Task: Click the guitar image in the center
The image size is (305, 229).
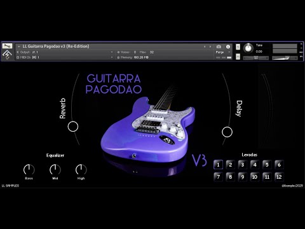Action: click(x=148, y=129)
